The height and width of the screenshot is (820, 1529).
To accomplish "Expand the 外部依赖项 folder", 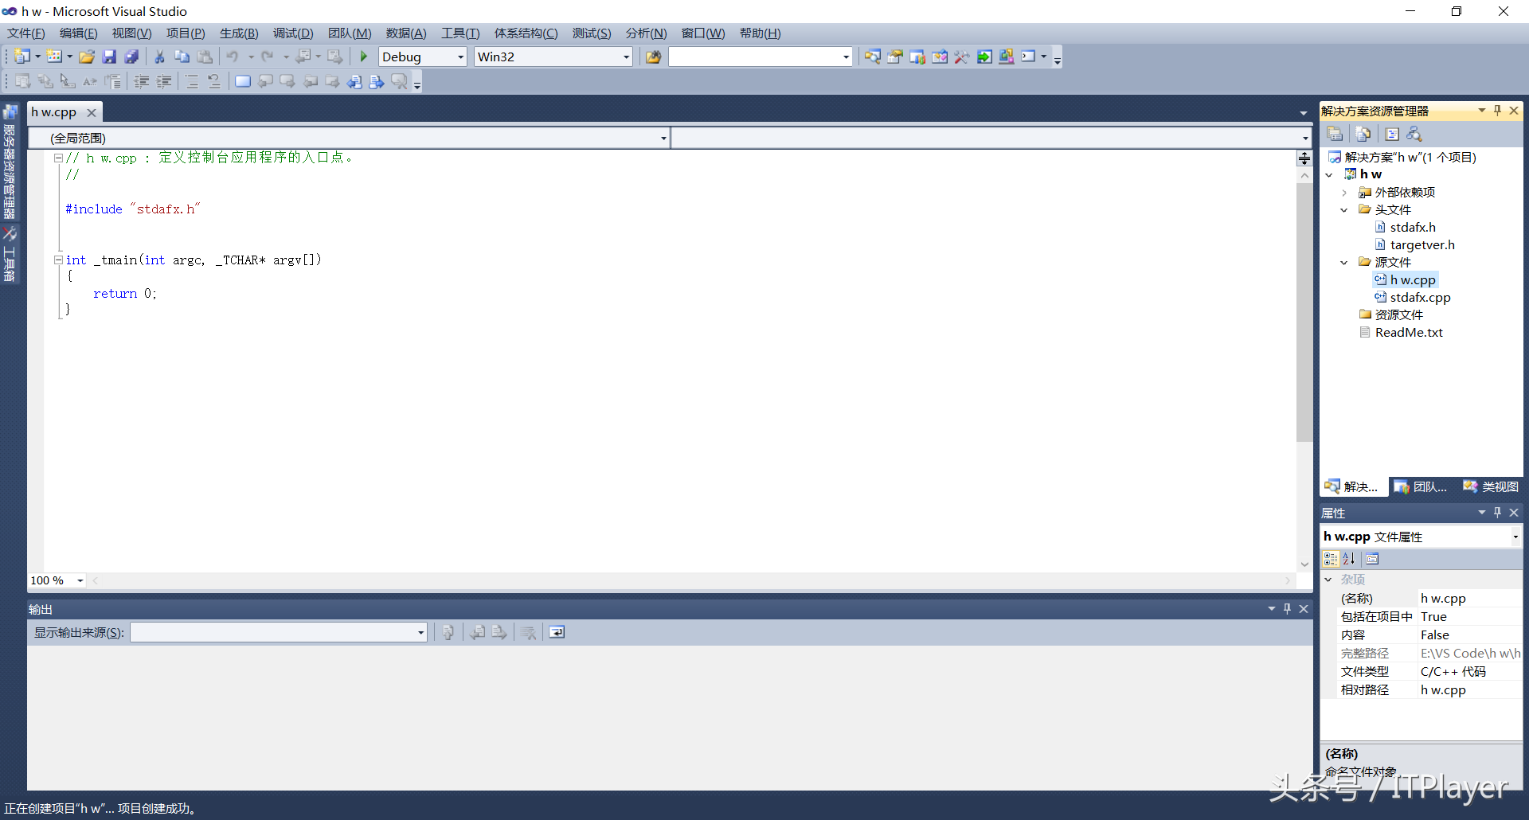I will click(x=1344, y=193).
